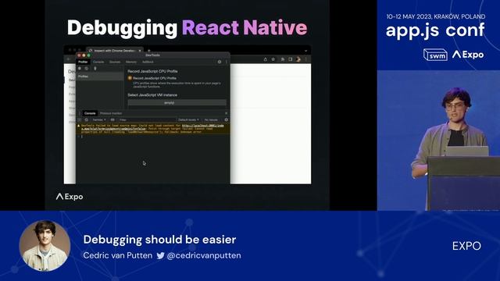
Task: Select the Record JavaScript CPU Profile radio
Action: click(130, 78)
